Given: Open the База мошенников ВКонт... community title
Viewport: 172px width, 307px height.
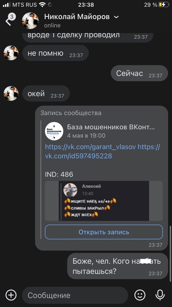Looking at the screenshot, I should [x=111, y=127].
